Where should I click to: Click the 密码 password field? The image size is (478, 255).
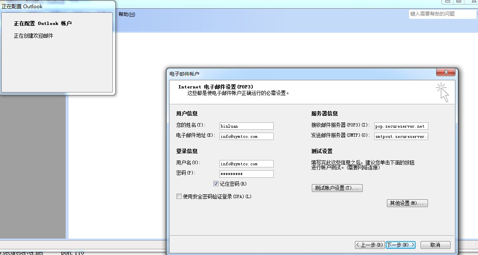tap(246, 174)
